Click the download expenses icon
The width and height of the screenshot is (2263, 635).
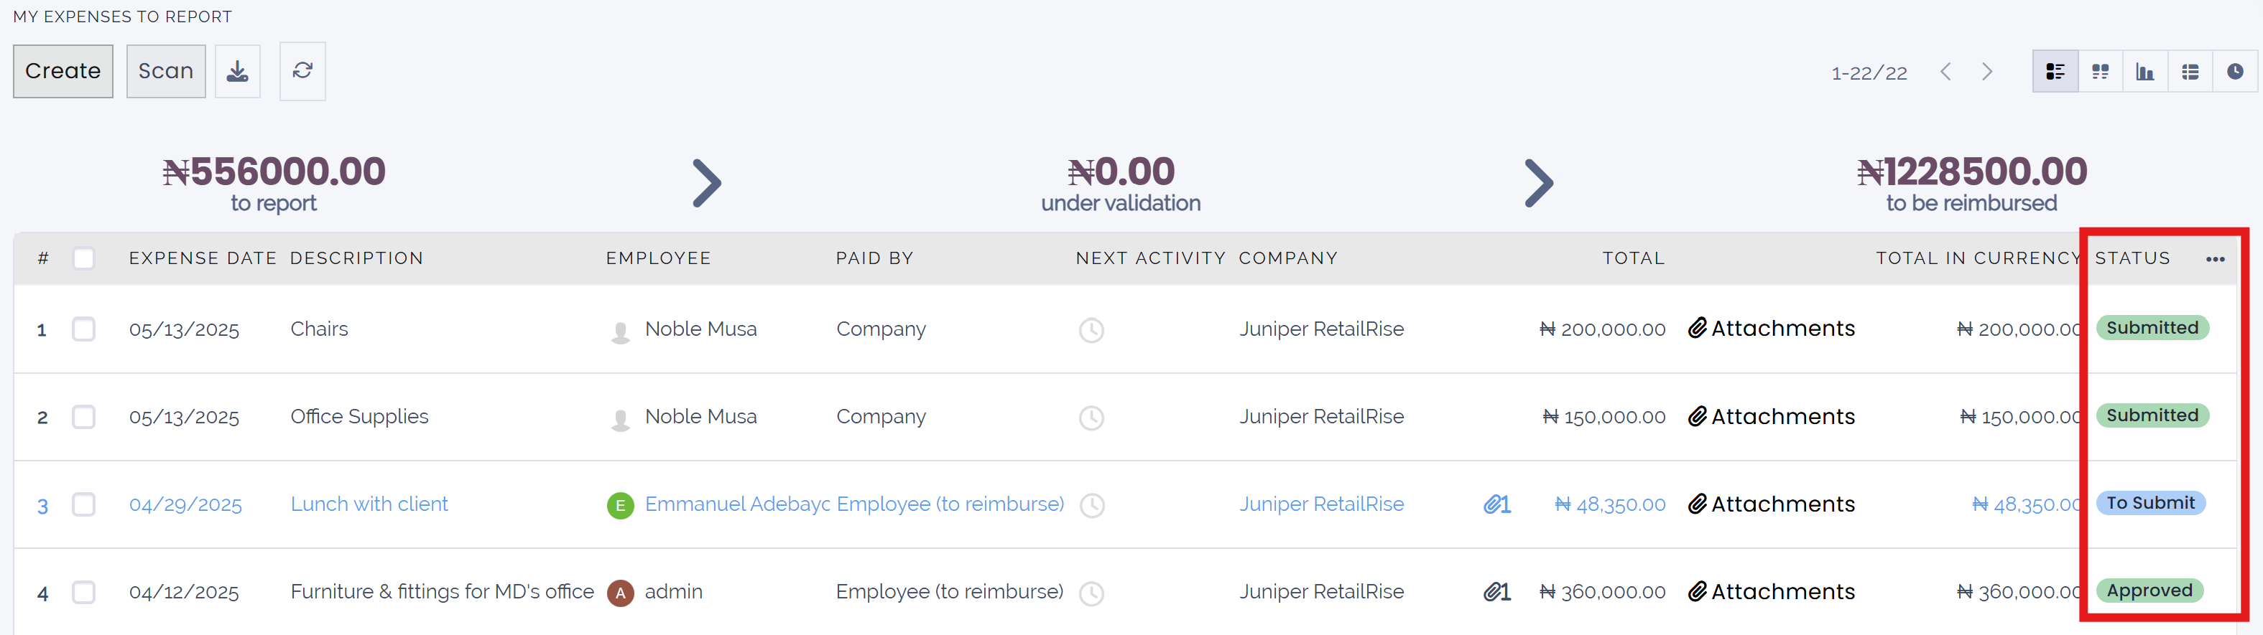coord(237,71)
